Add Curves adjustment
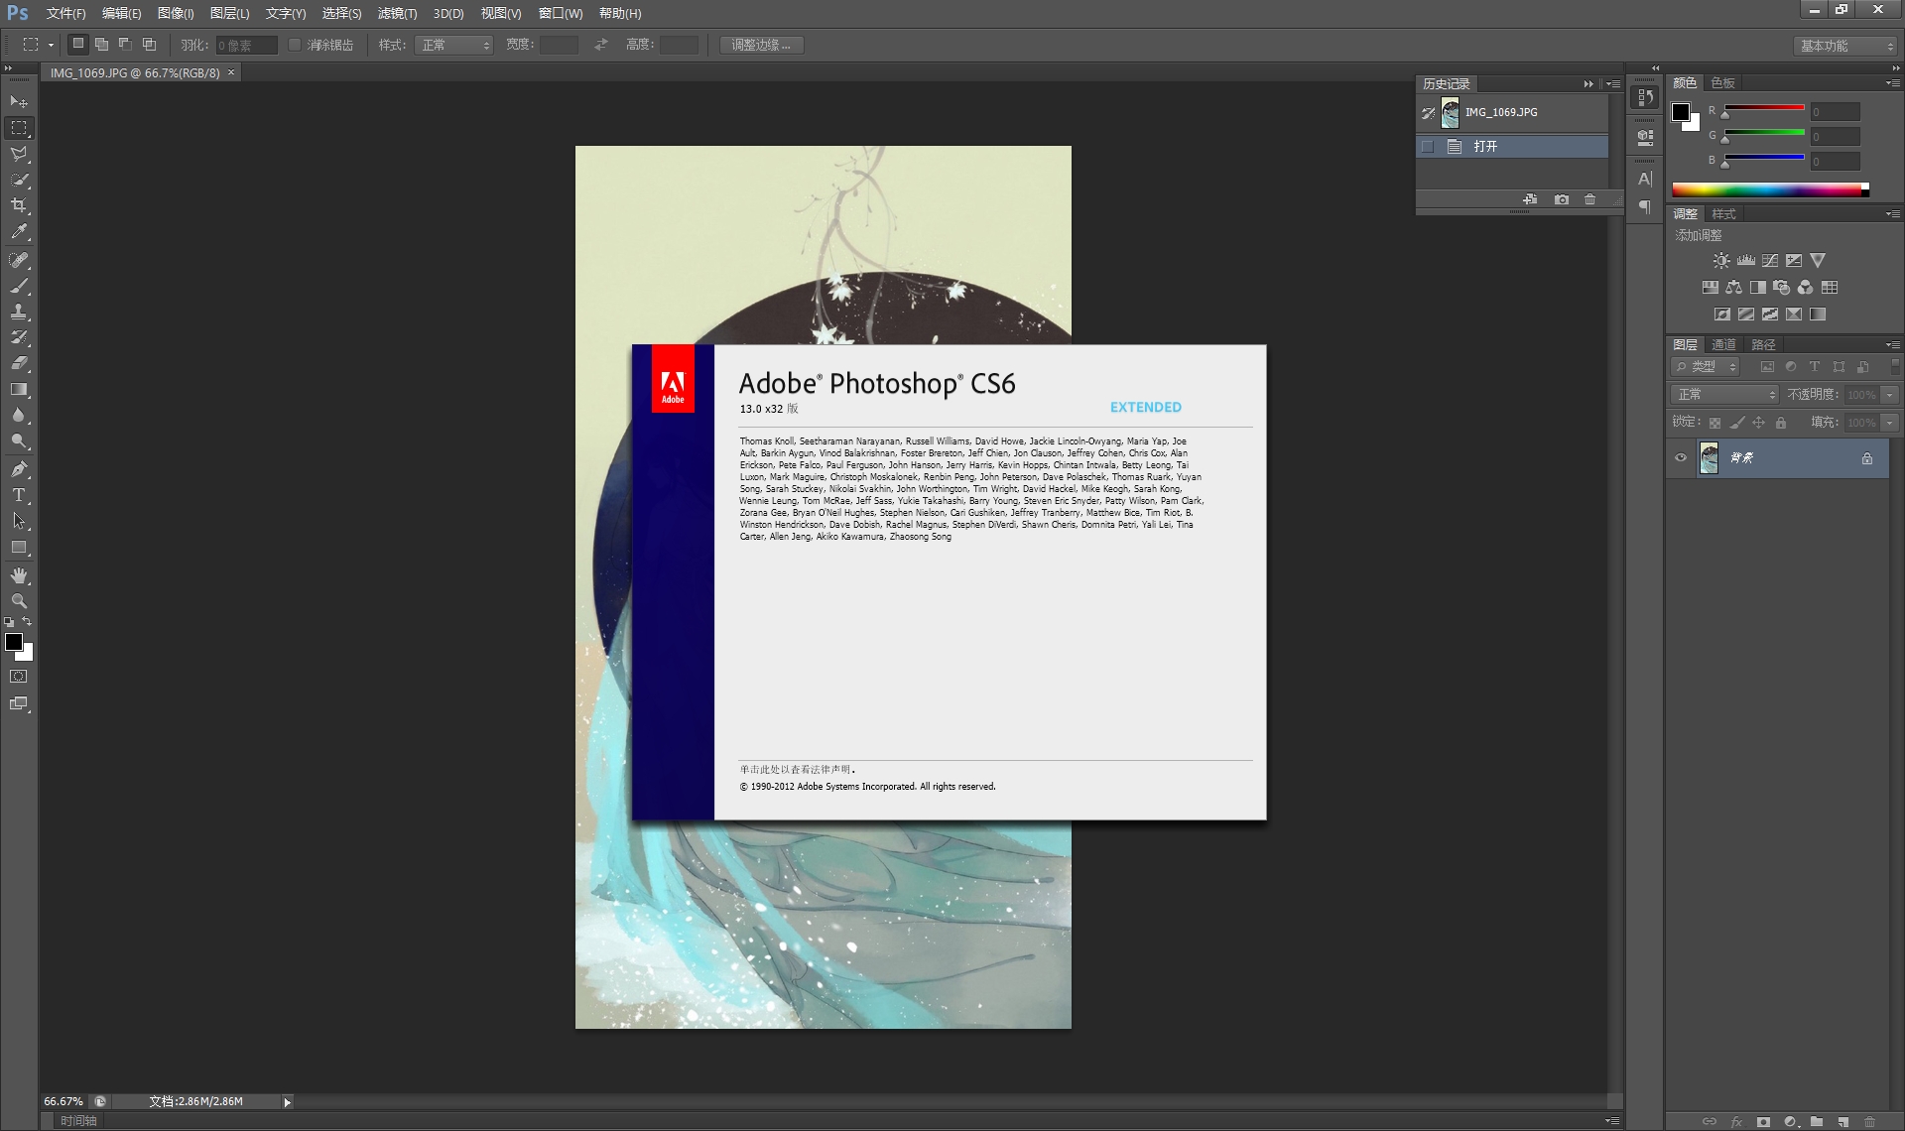The image size is (1905, 1131). point(1770,261)
